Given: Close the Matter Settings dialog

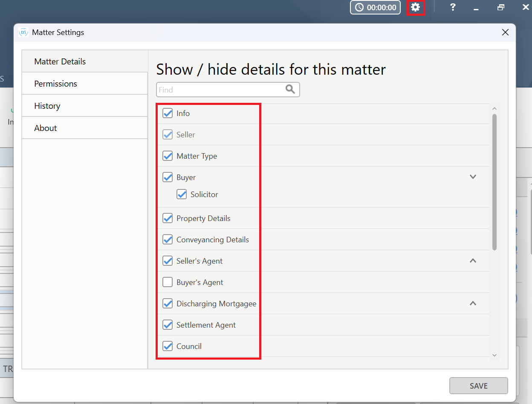Looking at the screenshot, I should [505, 32].
